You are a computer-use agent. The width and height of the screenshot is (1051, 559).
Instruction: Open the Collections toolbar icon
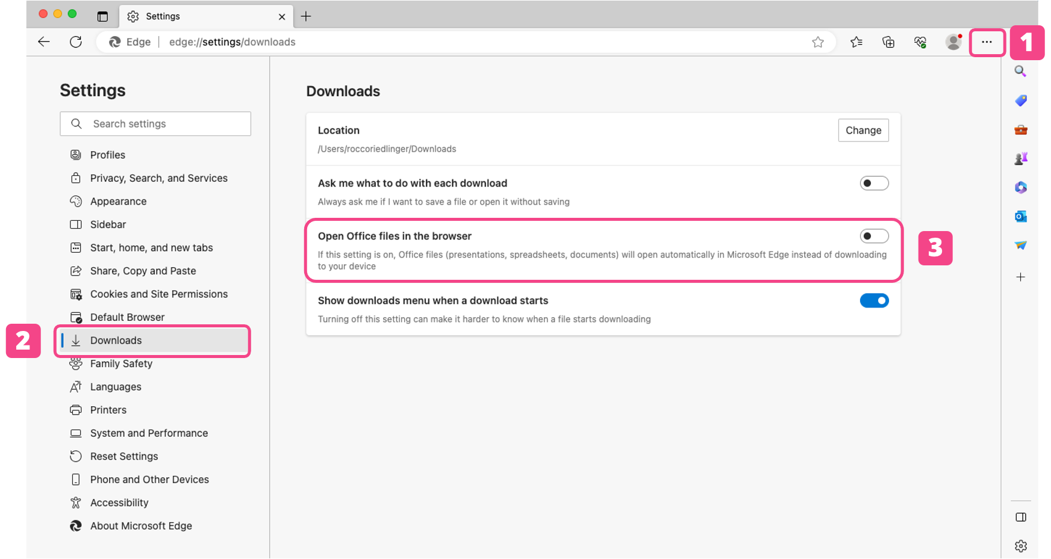888,42
